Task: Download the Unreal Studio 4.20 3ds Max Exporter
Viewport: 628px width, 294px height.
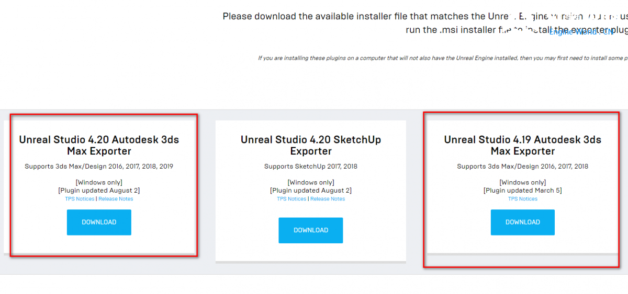Action: point(99,222)
